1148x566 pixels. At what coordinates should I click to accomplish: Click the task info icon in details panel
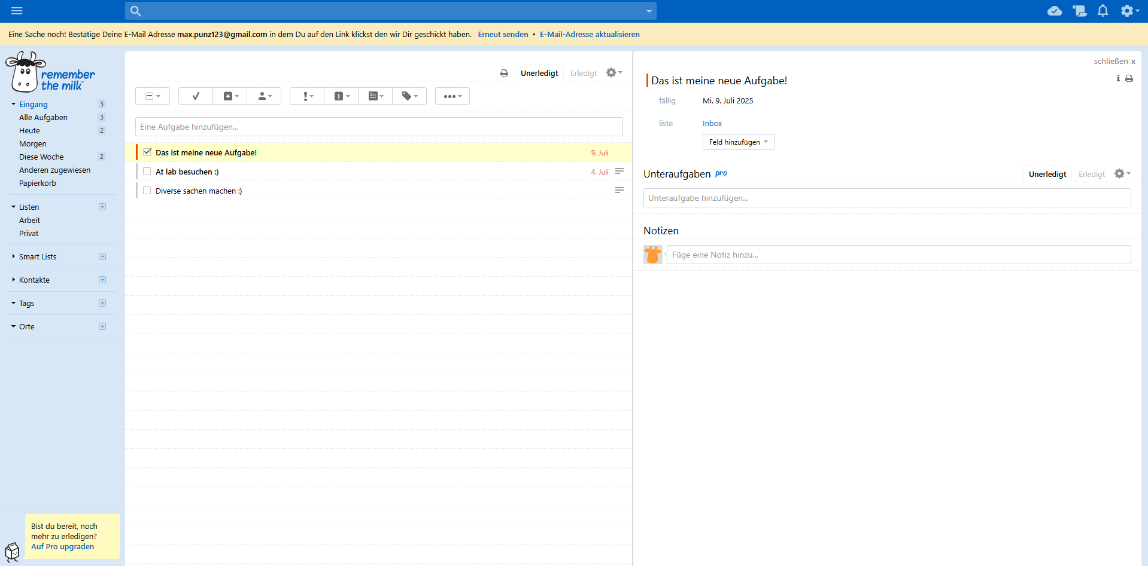click(x=1117, y=78)
